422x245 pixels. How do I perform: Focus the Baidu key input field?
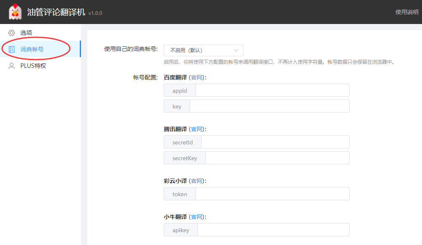269,106
